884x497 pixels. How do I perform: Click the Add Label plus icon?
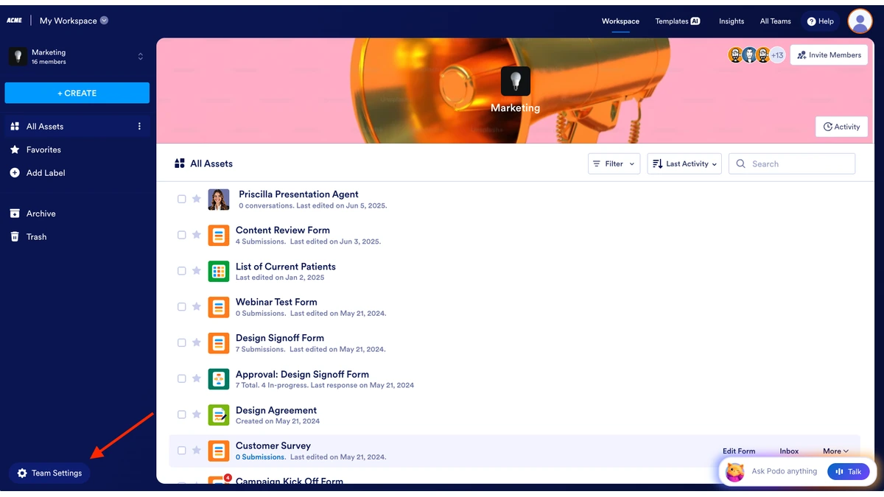click(x=15, y=173)
